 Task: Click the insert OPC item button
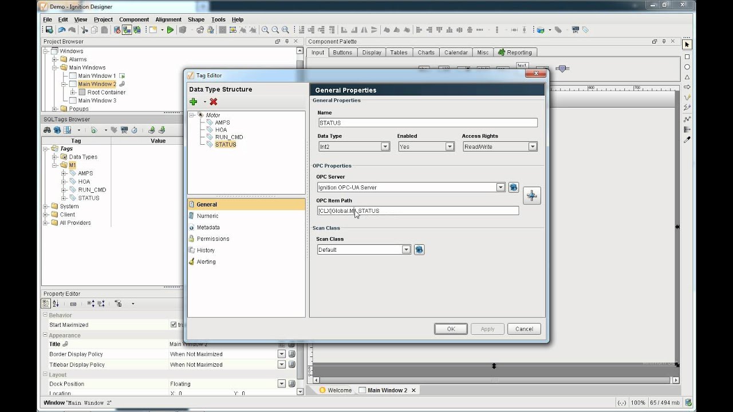[532, 196]
